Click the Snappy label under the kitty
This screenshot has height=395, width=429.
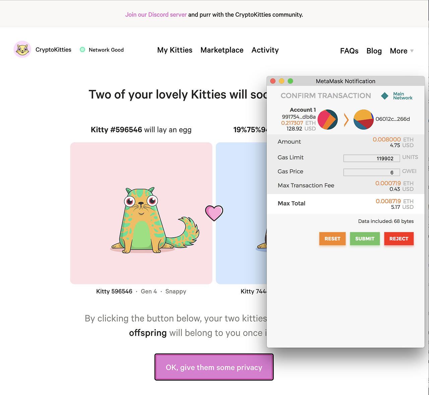pyautogui.click(x=176, y=292)
